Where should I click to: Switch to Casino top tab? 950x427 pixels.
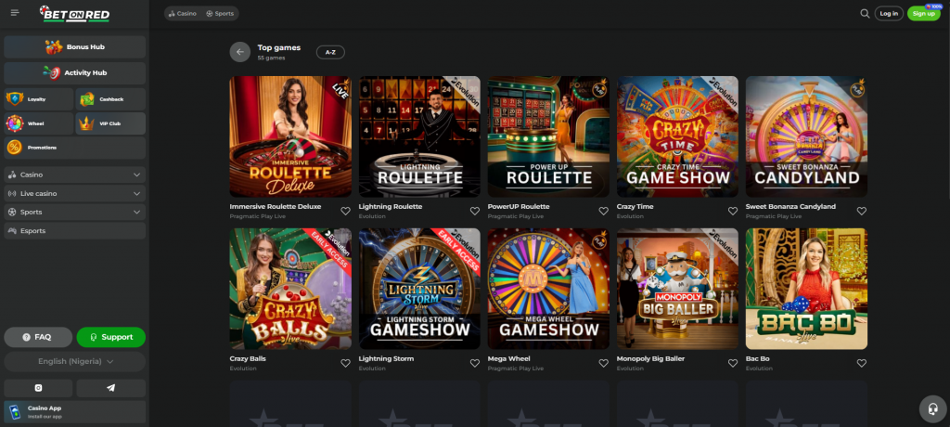click(x=183, y=13)
